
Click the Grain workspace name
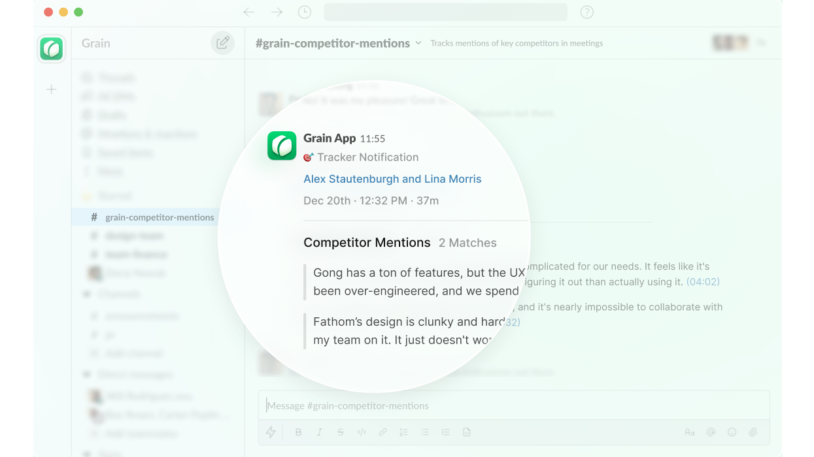click(x=95, y=43)
